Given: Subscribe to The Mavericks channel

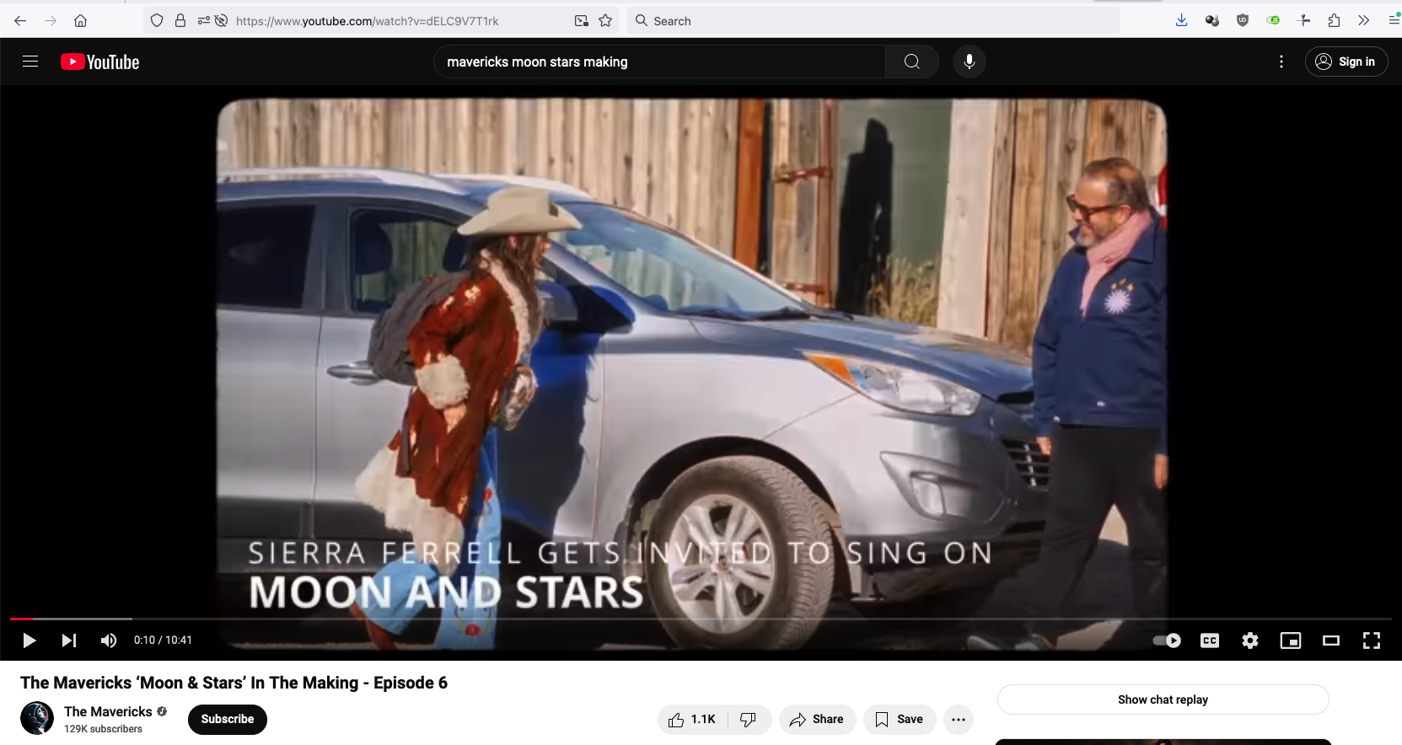Looking at the screenshot, I should (228, 720).
